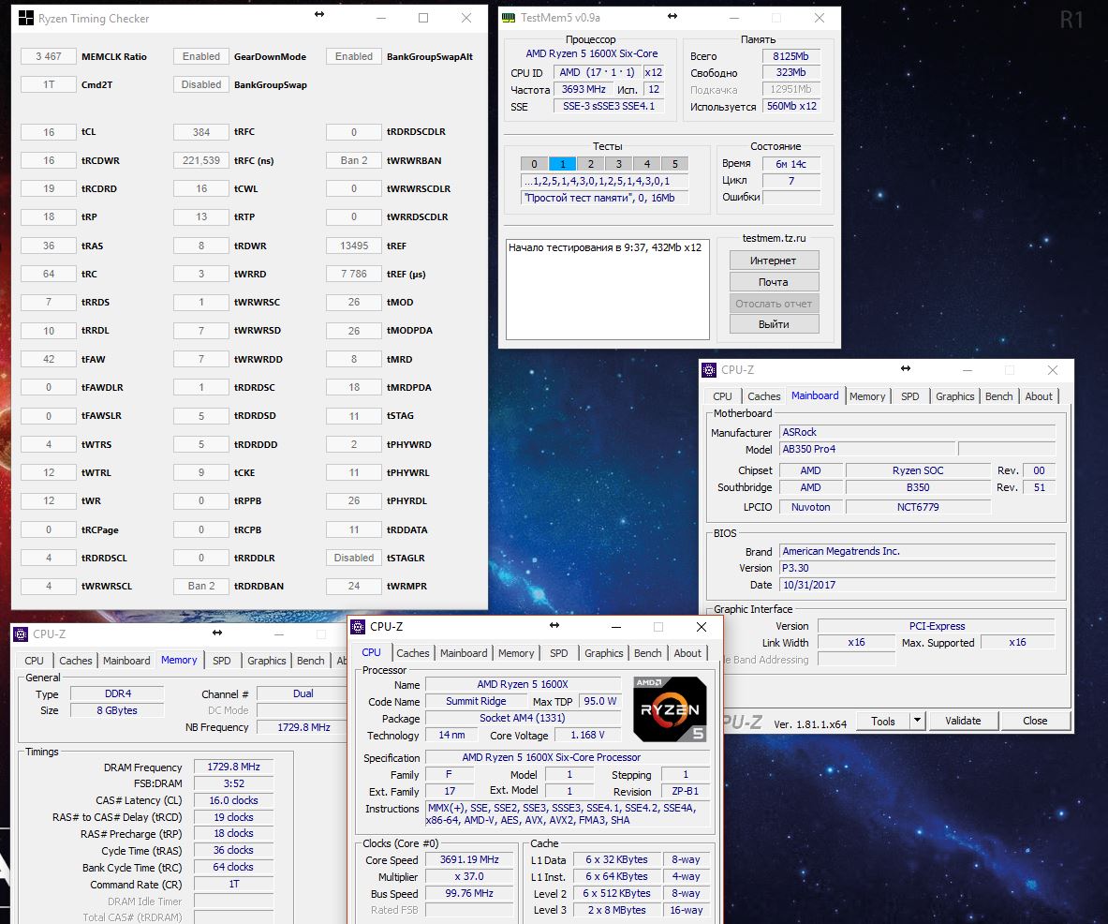1108x924 pixels.
Task: Select test 3 in TestMem5 tests row
Action: click(619, 164)
